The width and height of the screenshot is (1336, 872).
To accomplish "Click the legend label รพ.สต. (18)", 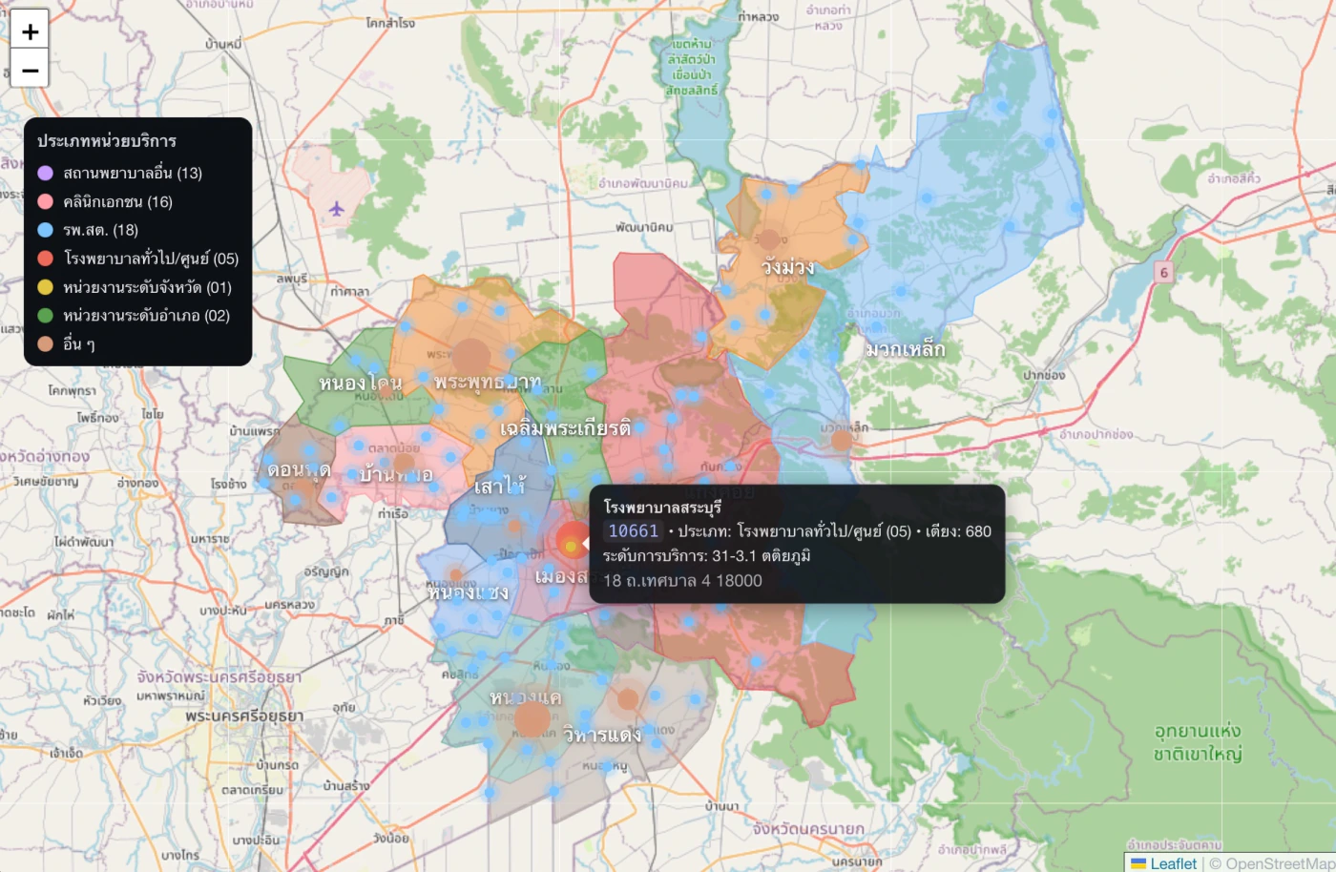I will [x=100, y=230].
